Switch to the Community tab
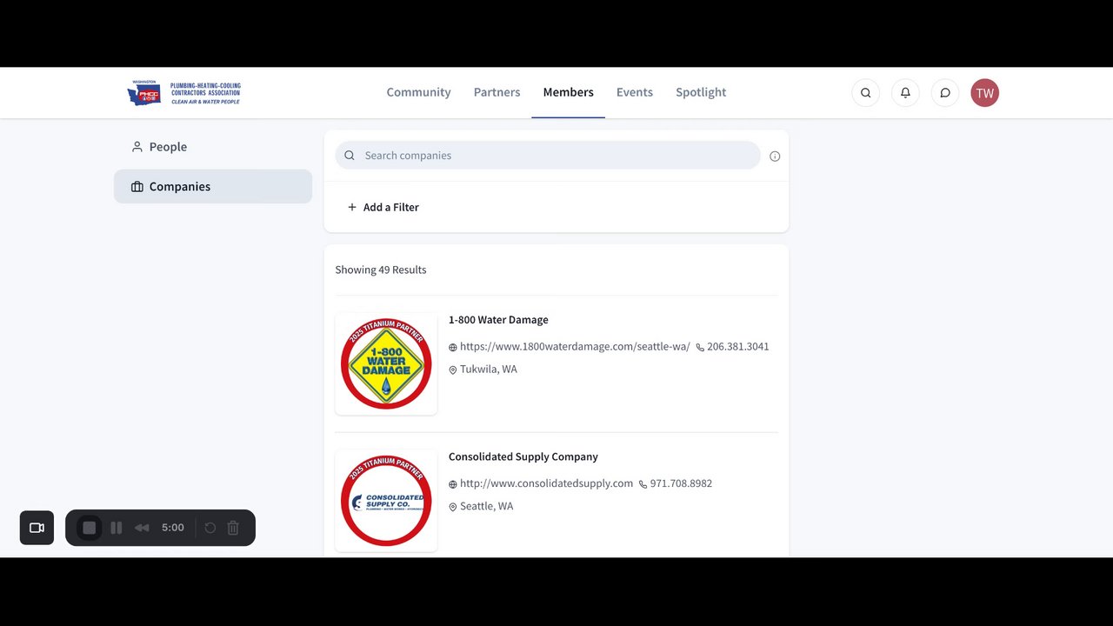This screenshot has height=626, width=1113. 418,92
